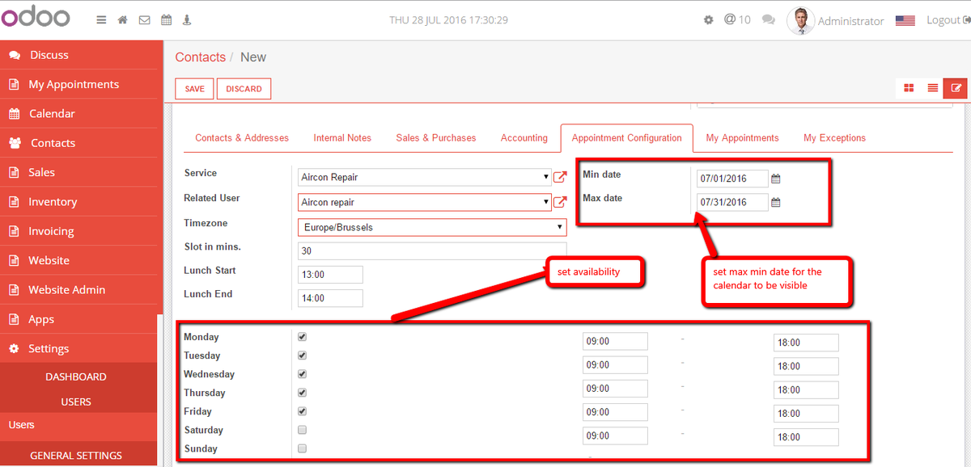971x467 pixels.
Task: Enable availability on Saturday
Action: (x=302, y=429)
